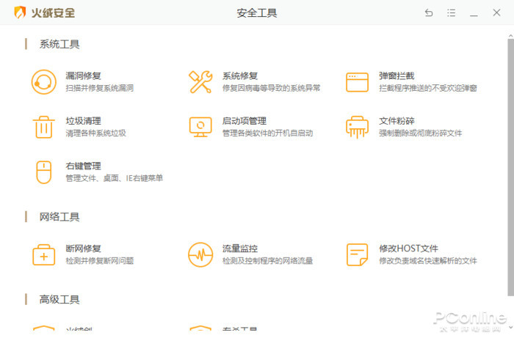
Task: Click the 断网修复 first-aid kit icon
Action: [43, 254]
